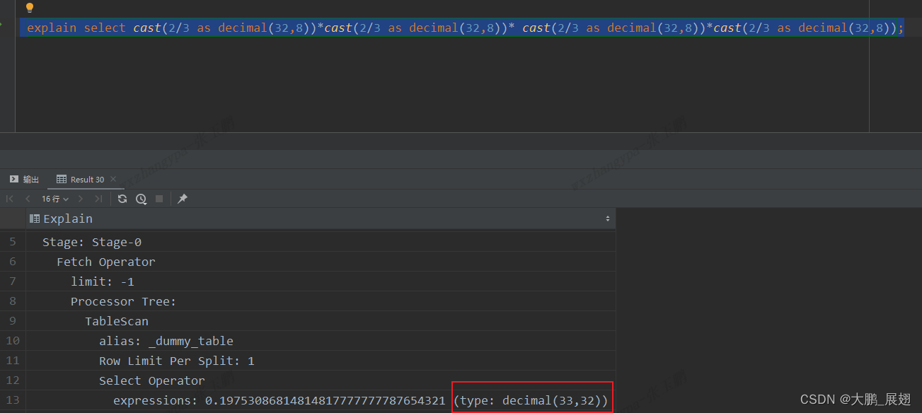Refresh the query results
This screenshot has width=922, height=413.
[x=122, y=199]
